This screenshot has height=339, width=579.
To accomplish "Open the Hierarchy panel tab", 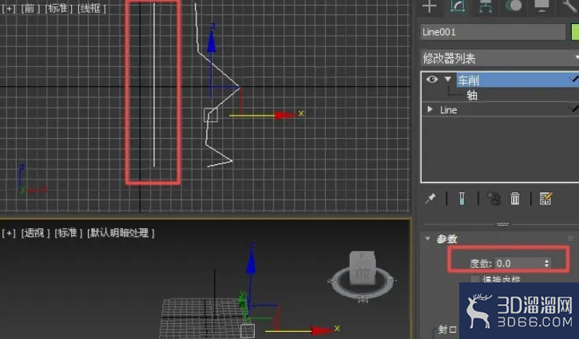I will click(x=486, y=6).
